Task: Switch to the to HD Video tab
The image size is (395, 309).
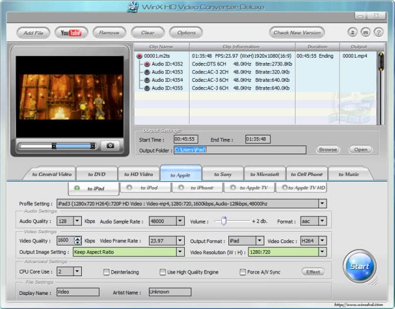Action: point(138,174)
